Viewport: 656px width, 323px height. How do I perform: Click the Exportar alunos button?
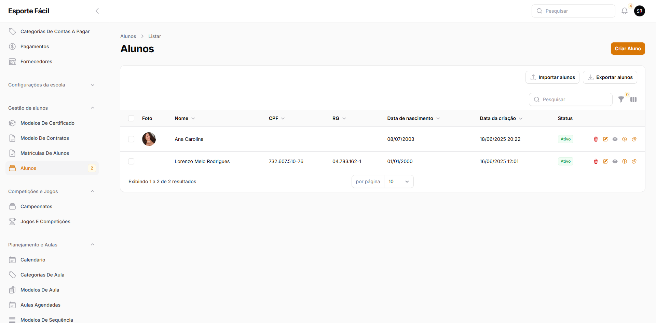click(610, 77)
